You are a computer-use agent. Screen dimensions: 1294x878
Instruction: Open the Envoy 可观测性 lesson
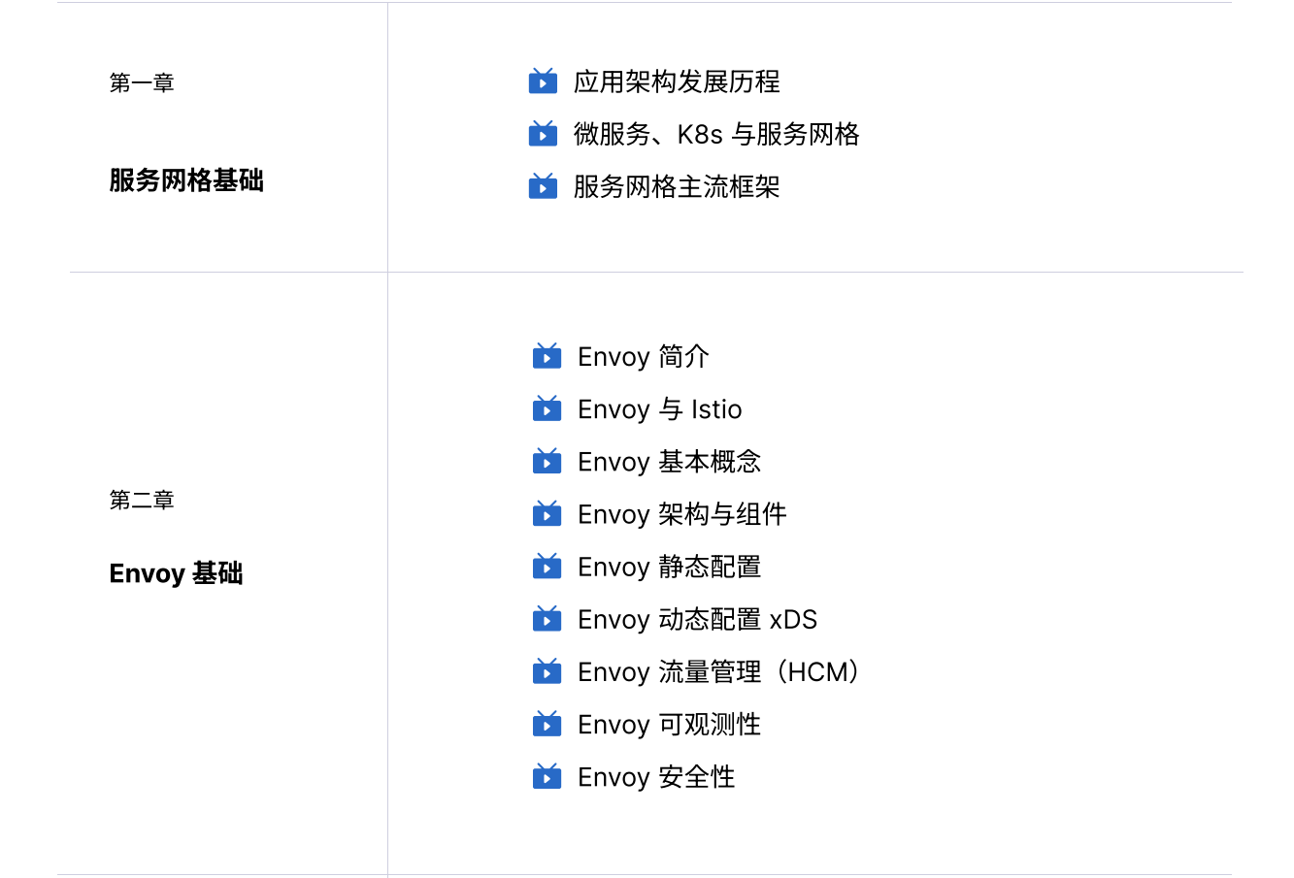(x=670, y=724)
